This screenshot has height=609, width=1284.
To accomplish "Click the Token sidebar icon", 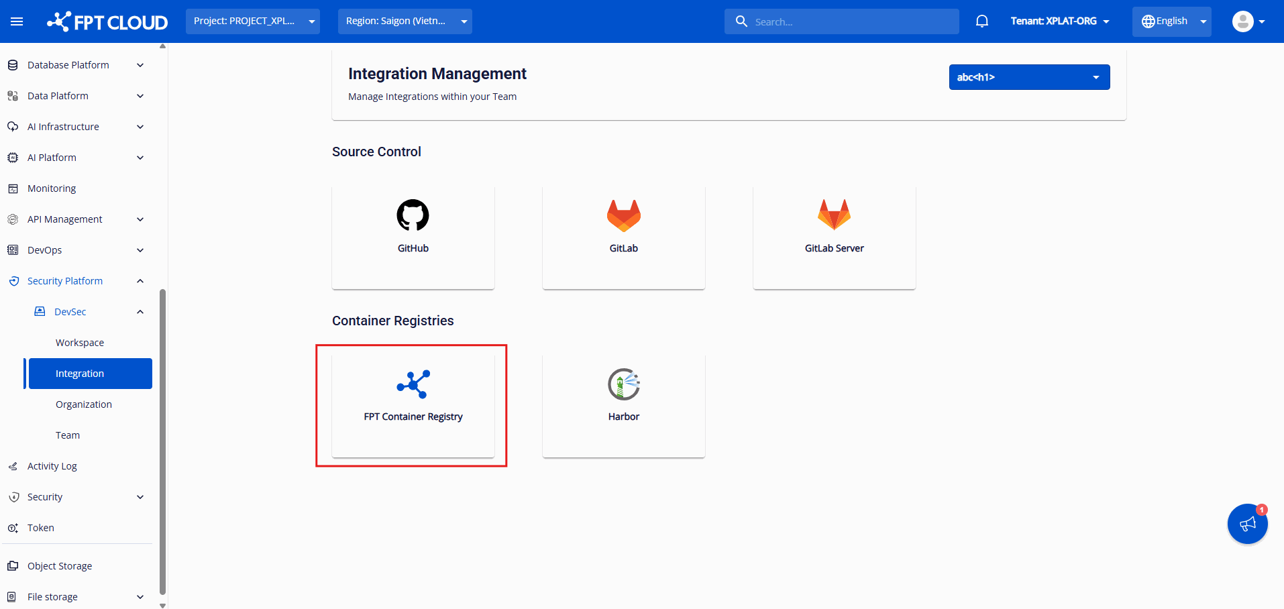I will (x=13, y=528).
